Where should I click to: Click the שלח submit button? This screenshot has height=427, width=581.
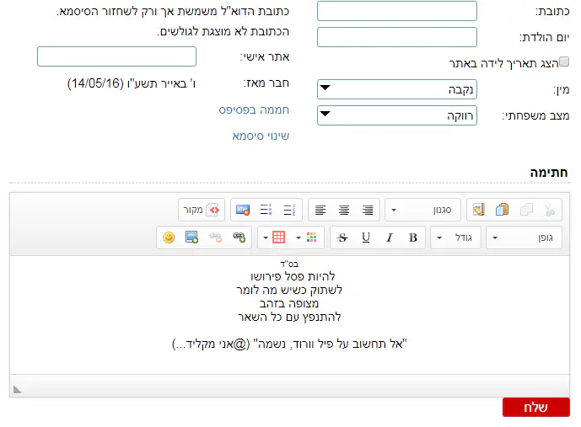(535, 408)
